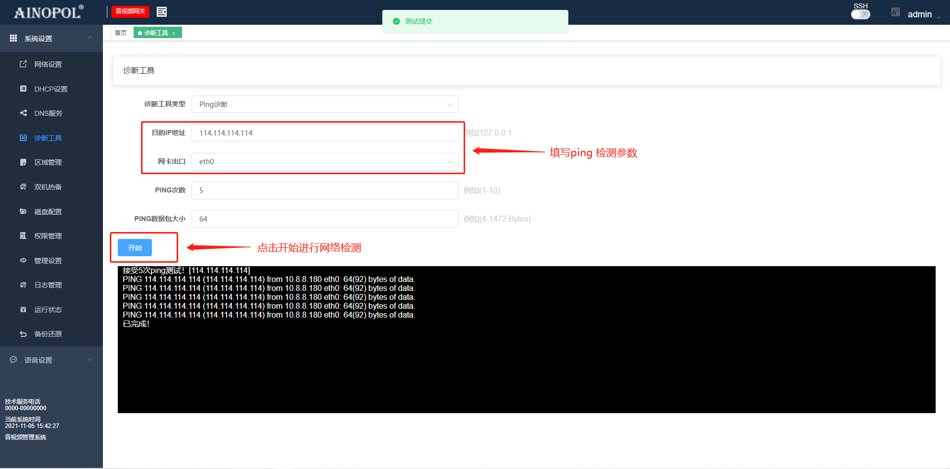
Task: Click the DNS service sidebar icon
Action: coord(23,113)
